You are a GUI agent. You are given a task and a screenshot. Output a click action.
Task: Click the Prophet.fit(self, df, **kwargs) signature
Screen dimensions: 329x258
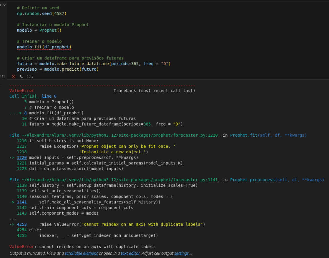click(268, 135)
